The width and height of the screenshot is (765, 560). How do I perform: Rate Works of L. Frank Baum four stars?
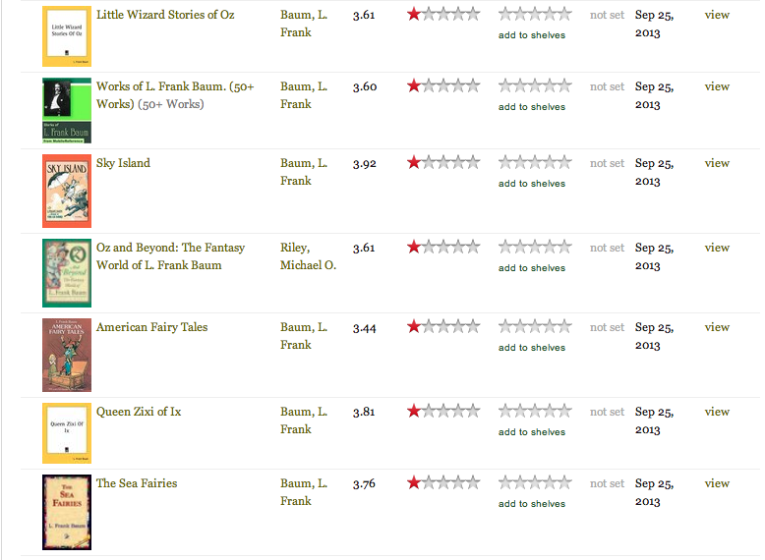[x=550, y=85]
